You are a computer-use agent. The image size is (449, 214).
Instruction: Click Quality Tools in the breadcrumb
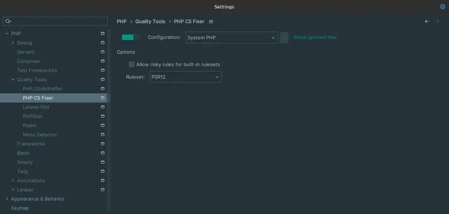[x=150, y=21]
